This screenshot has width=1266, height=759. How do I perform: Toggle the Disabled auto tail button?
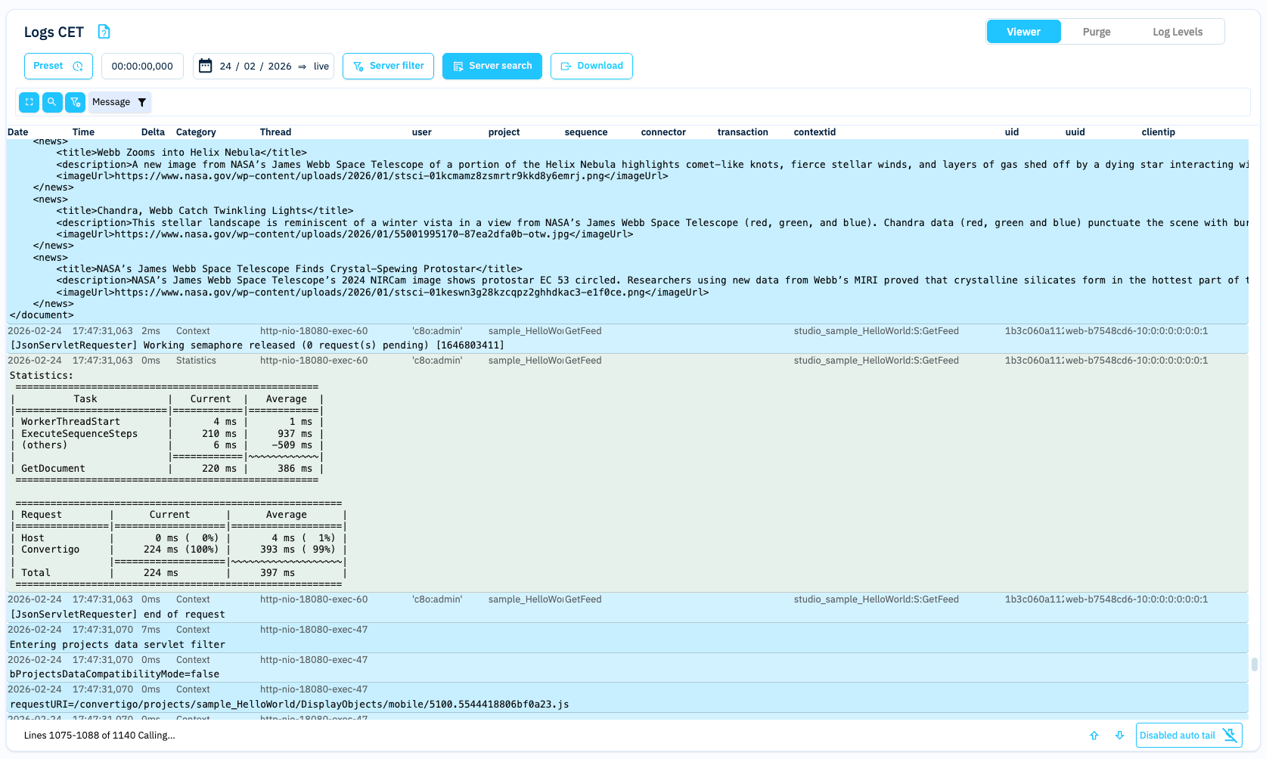coord(1188,736)
